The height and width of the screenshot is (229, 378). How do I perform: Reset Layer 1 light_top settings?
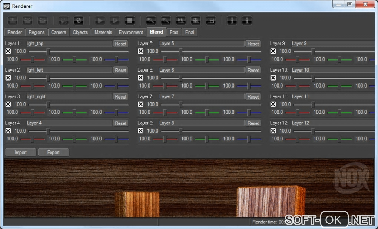click(x=120, y=44)
